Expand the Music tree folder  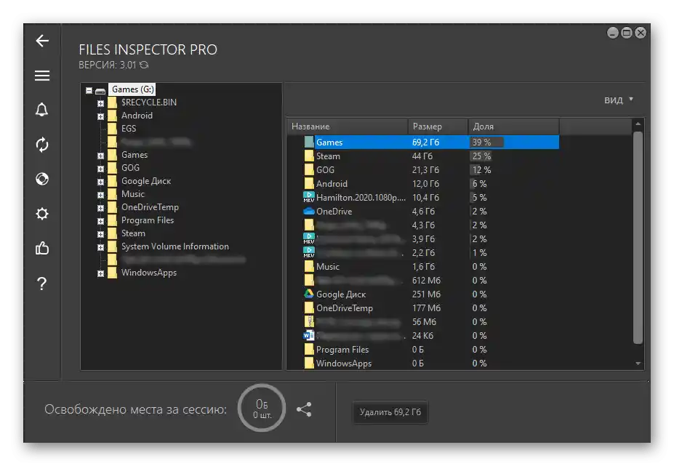[100, 195]
